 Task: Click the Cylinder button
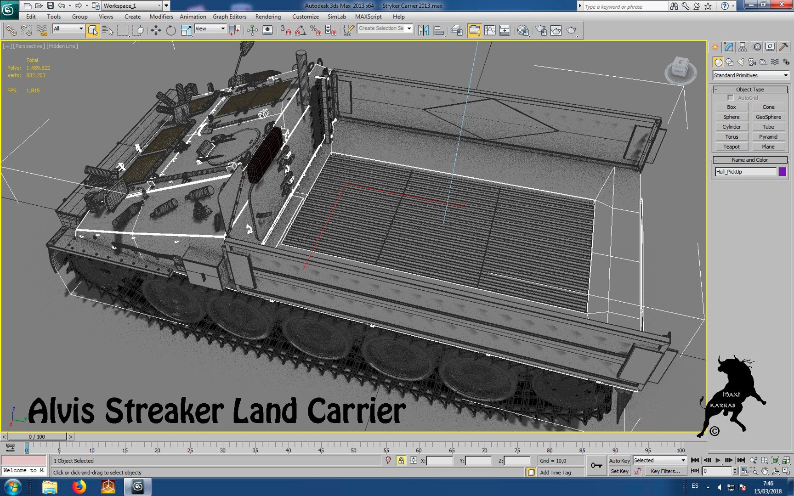[x=732, y=127]
